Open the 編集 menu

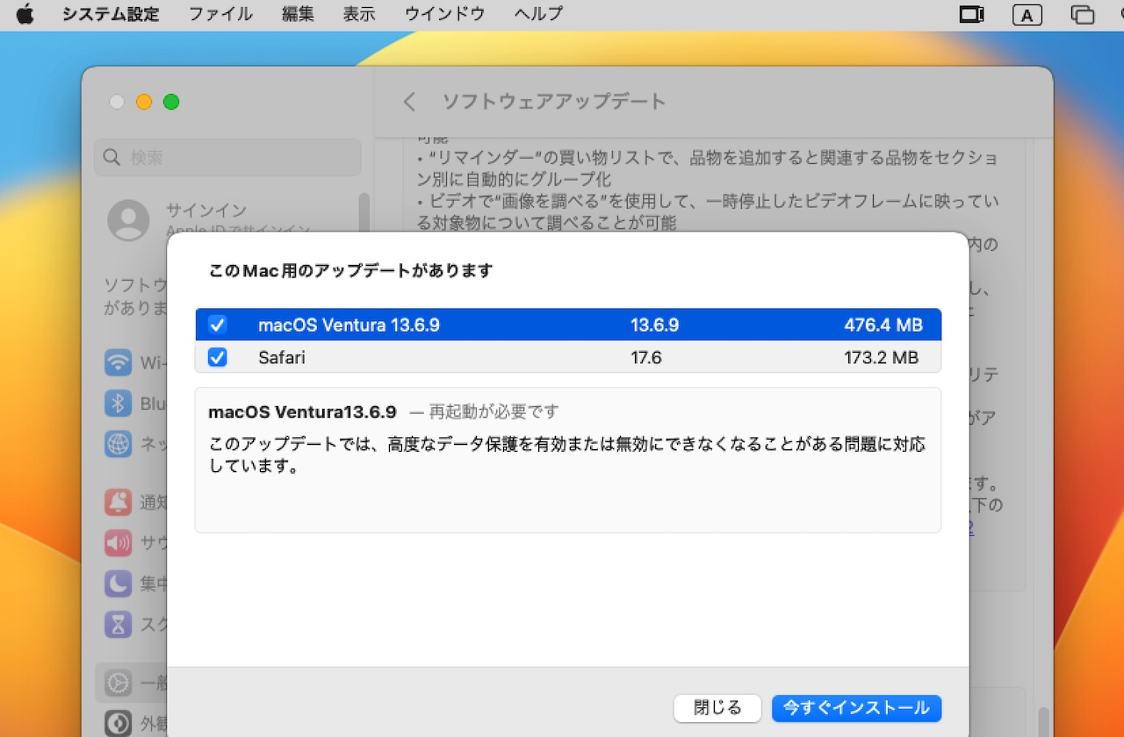pyautogui.click(x=298, y=14)
